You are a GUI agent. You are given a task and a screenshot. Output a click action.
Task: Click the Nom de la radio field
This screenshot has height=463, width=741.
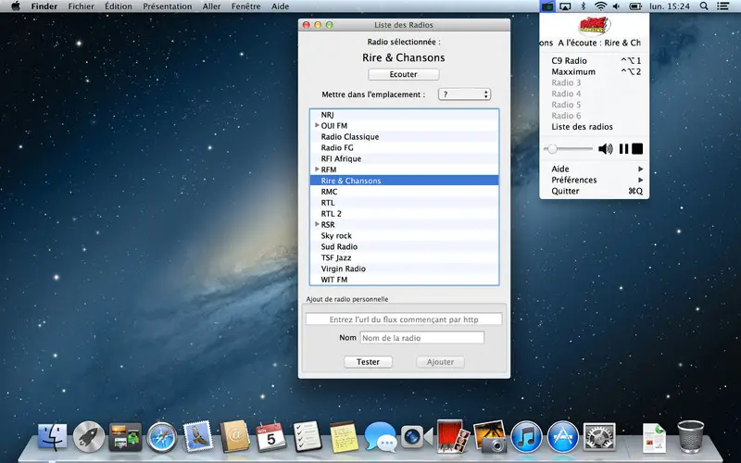click(422, 337)
